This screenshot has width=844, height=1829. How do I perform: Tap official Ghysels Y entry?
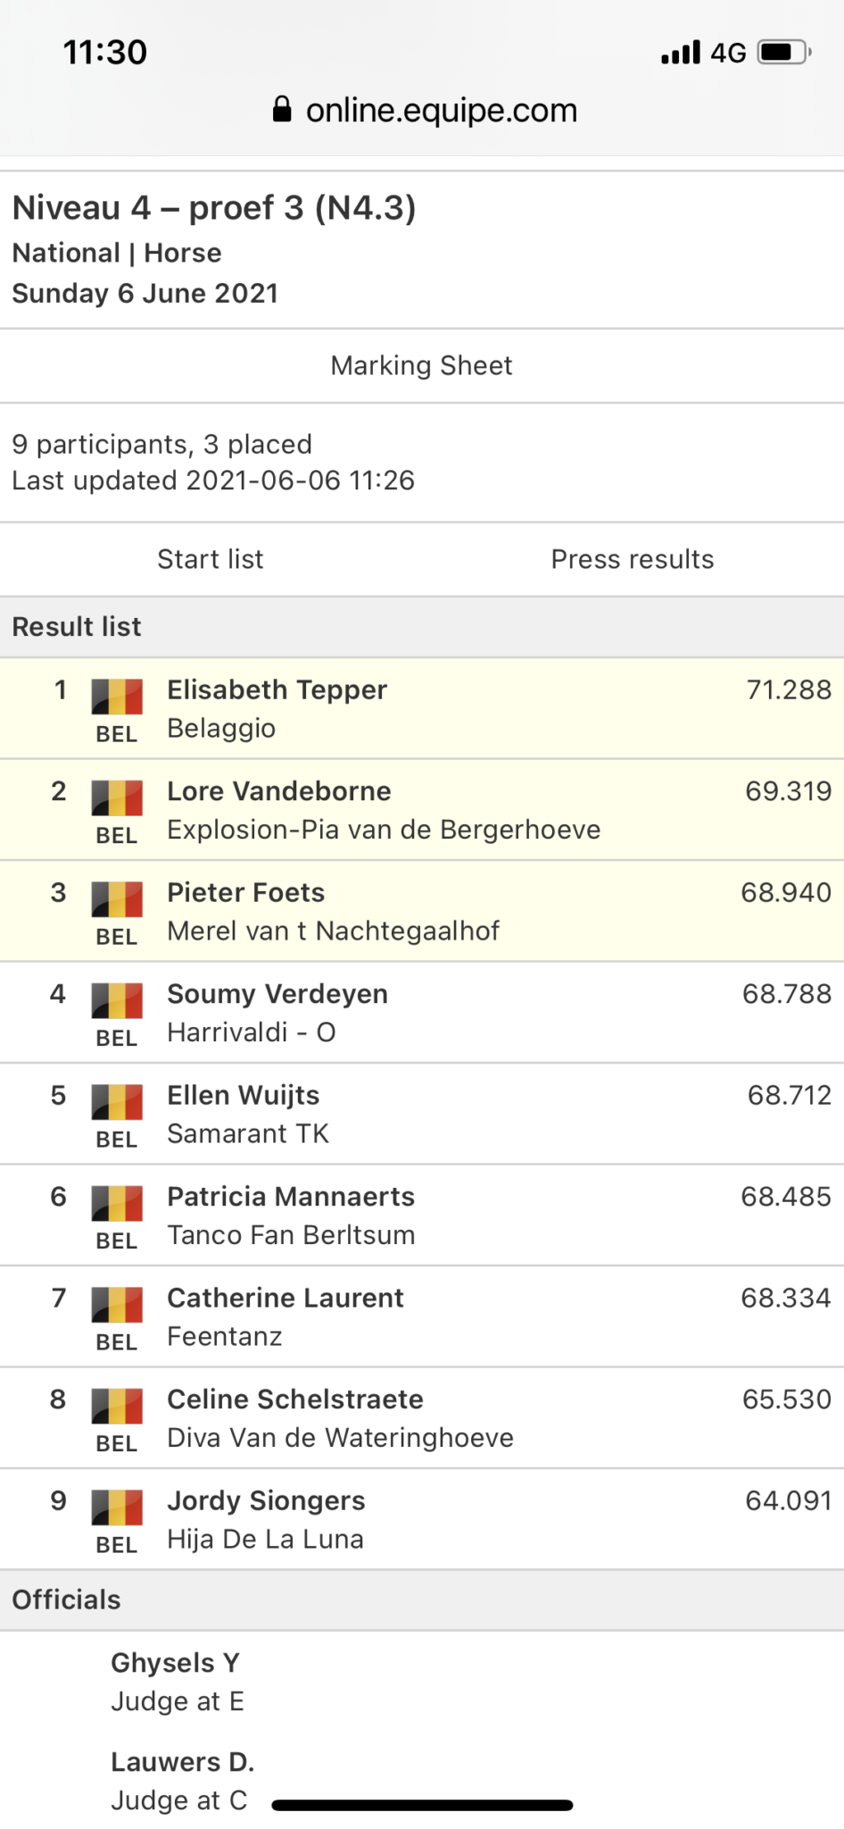point(175,1663)
